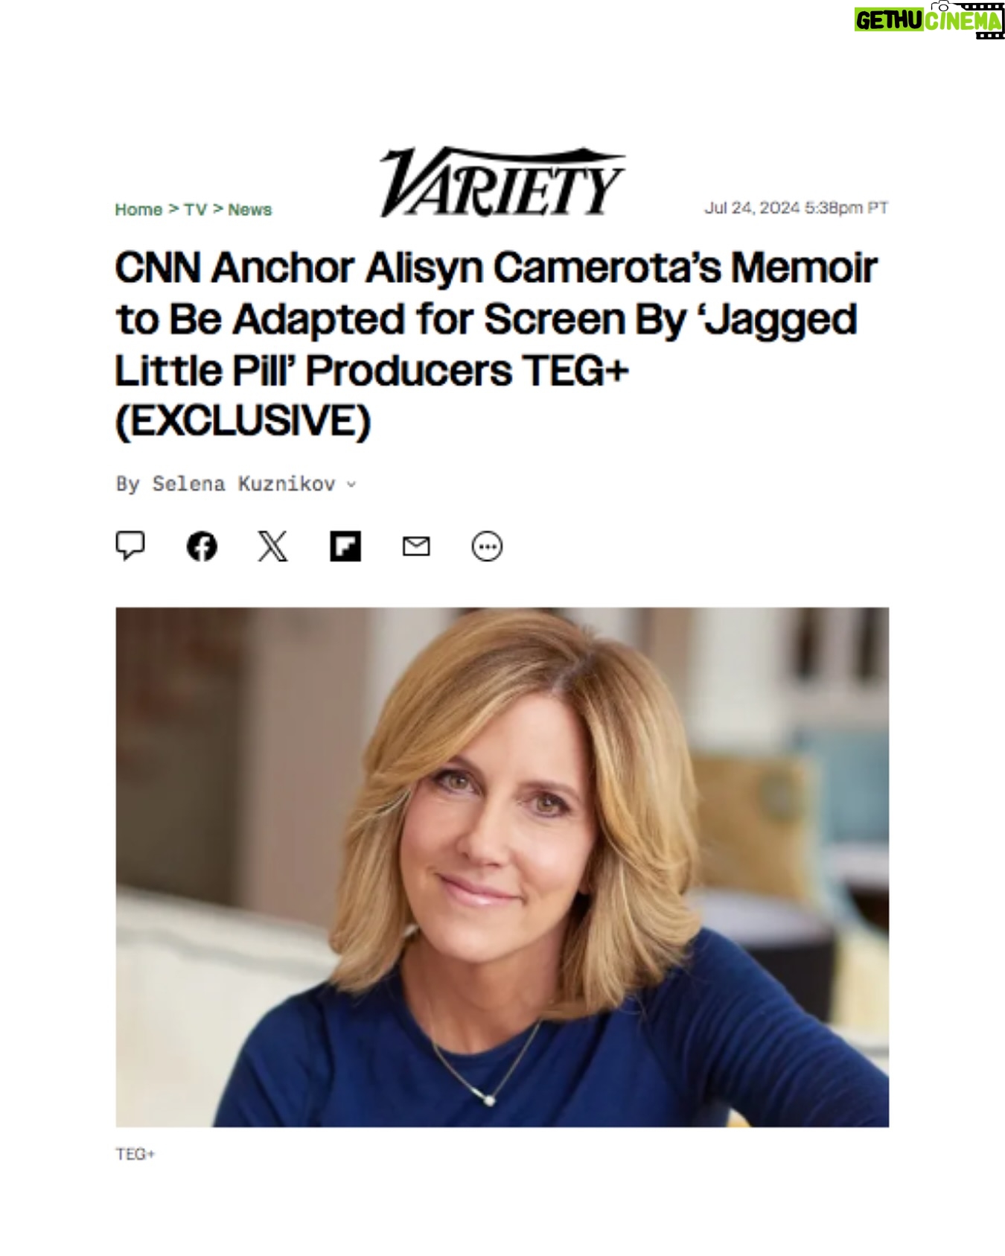Navigate to the News breadcrumb
This screenshot has width=1005, height=1256.
249,209
